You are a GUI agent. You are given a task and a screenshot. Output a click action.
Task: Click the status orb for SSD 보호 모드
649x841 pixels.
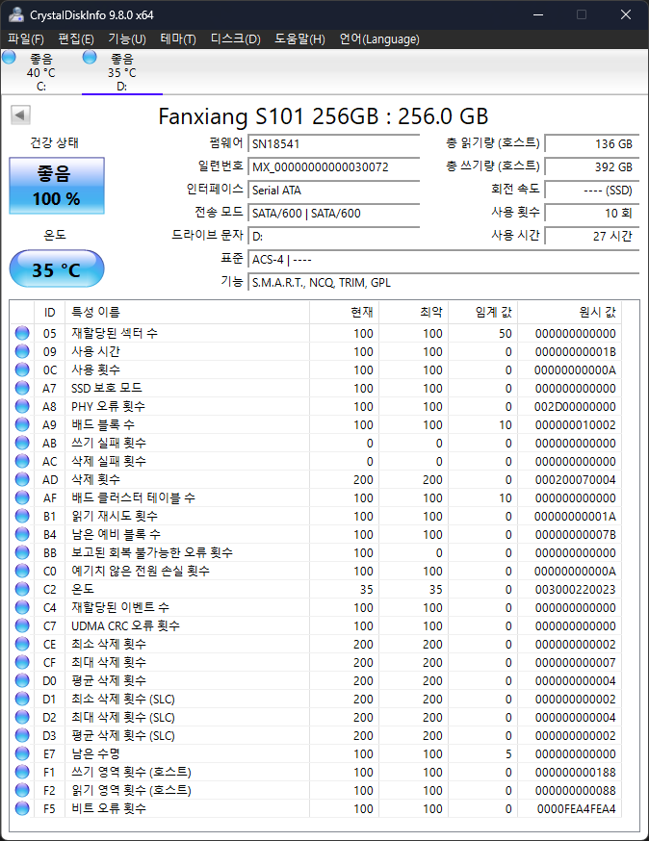coord(22,388)
